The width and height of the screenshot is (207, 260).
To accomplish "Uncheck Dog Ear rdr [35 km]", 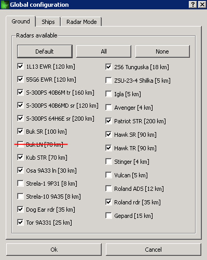I will point(20,210).
